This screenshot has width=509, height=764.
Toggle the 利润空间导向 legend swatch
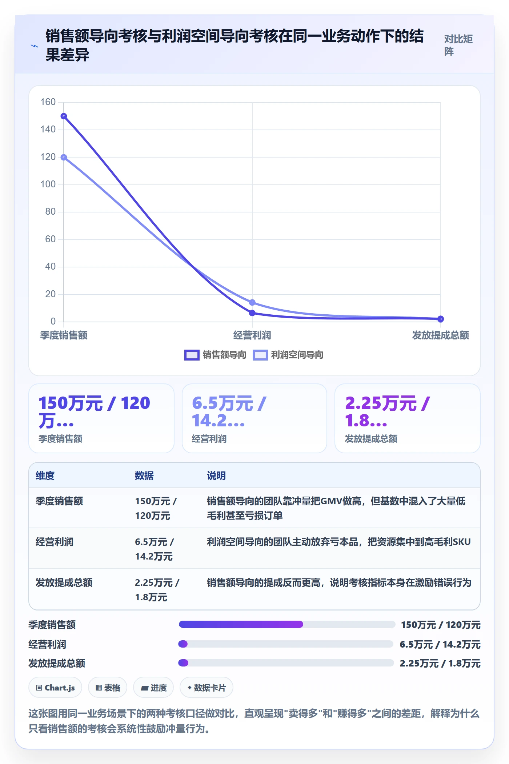pyautogui.click(x=260, y=355)
